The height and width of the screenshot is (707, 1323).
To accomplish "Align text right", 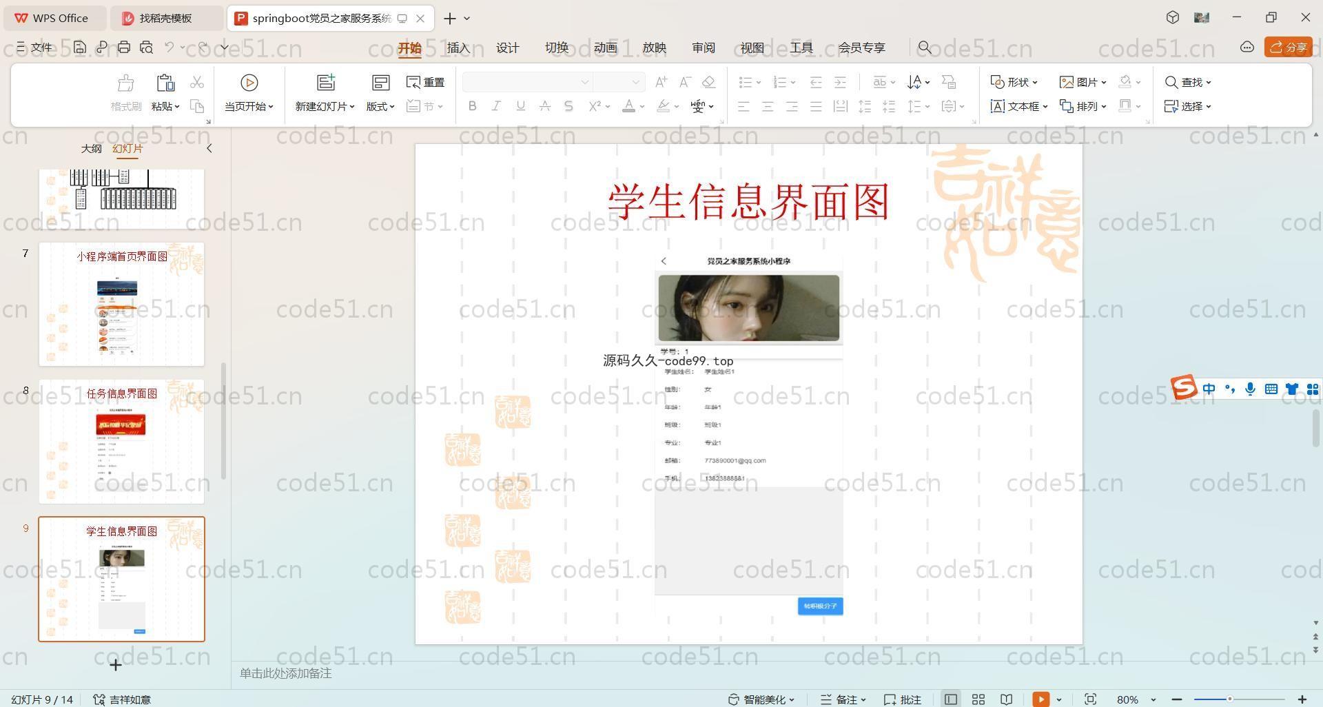I will click(x=792, y=106).
